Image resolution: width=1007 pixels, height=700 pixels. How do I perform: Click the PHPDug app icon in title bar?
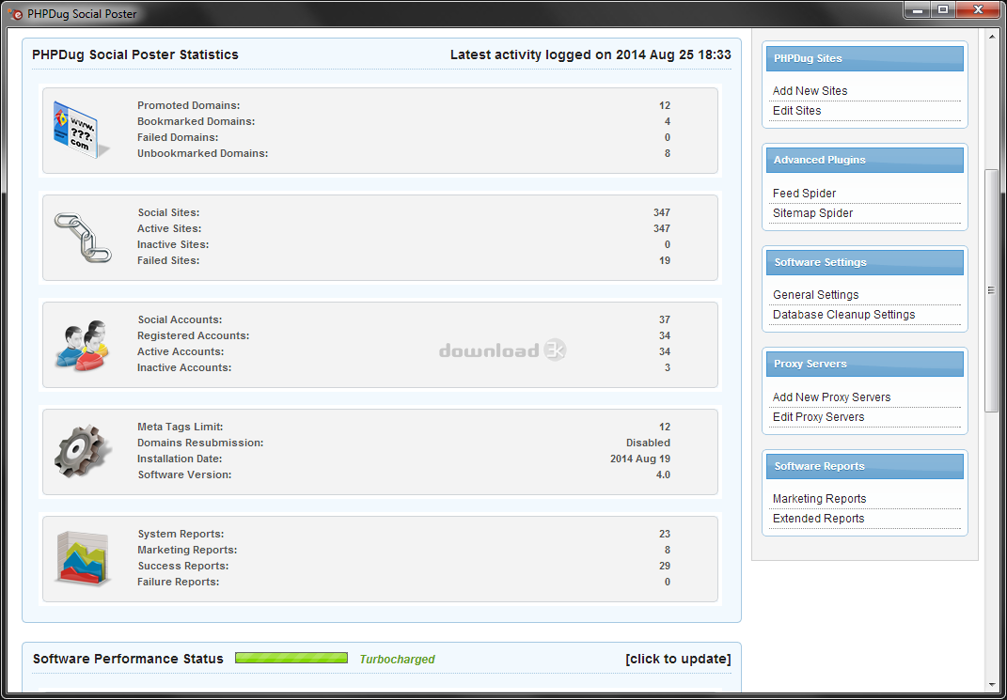tap(14, 13)
